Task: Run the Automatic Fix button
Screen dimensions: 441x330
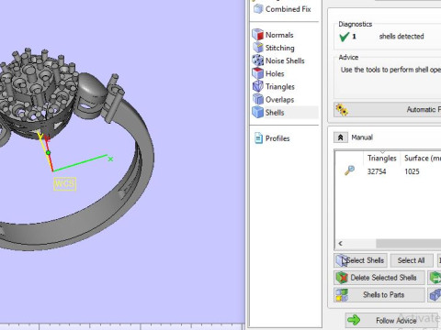Action: 388,109
